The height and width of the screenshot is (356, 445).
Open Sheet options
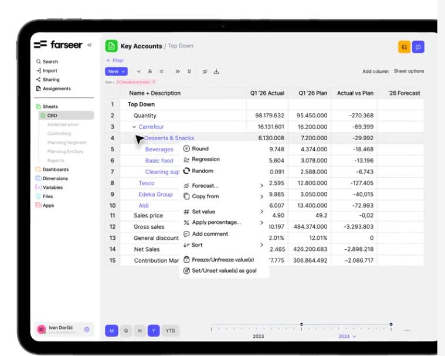(409, 71)
